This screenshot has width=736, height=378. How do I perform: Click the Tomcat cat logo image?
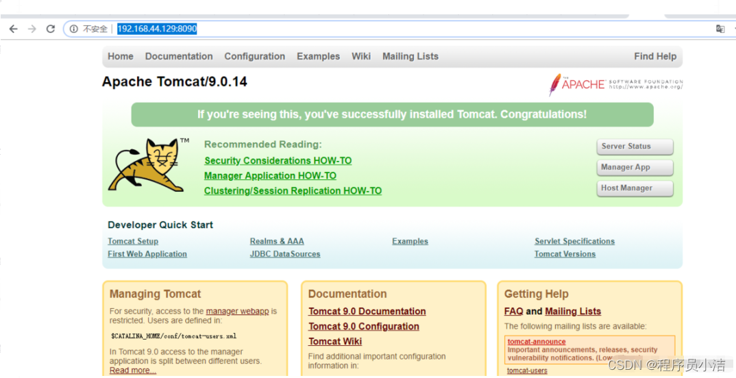click(x=147, y=164)
